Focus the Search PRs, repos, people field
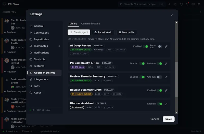 click(142, 4)
